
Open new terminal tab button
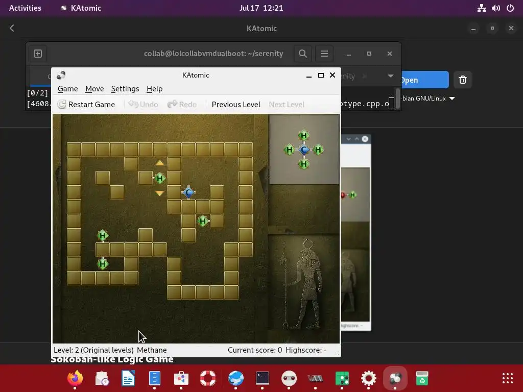[x=38, y=53]
